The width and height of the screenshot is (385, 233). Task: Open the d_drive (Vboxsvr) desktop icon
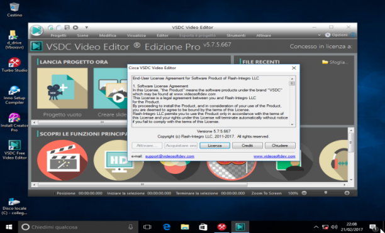tap(14, 40)
